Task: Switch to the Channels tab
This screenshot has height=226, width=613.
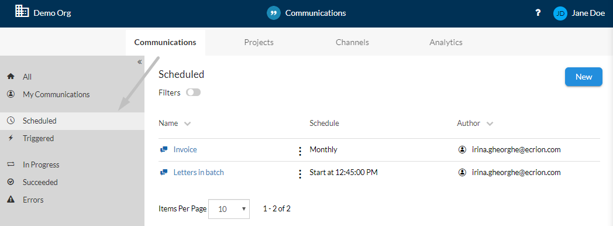Action: pos(352,42)
